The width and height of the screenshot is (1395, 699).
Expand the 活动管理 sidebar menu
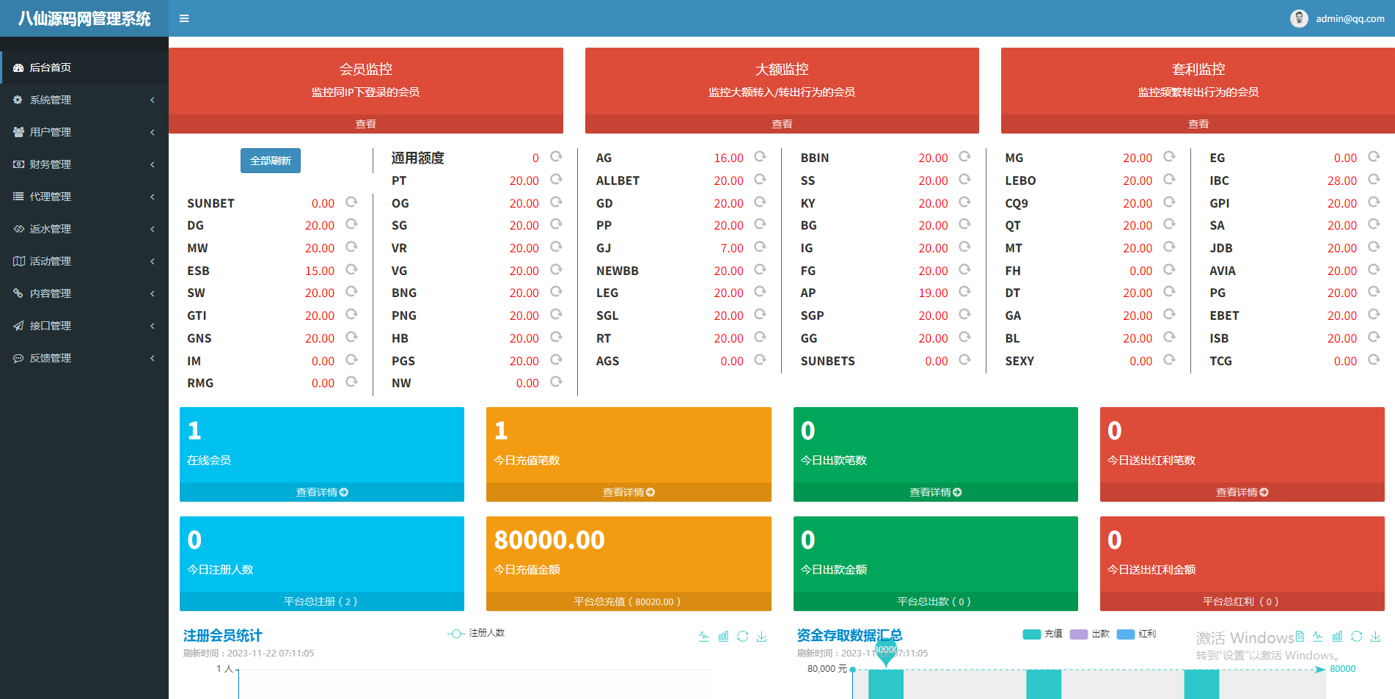click(x=84, y=261)
